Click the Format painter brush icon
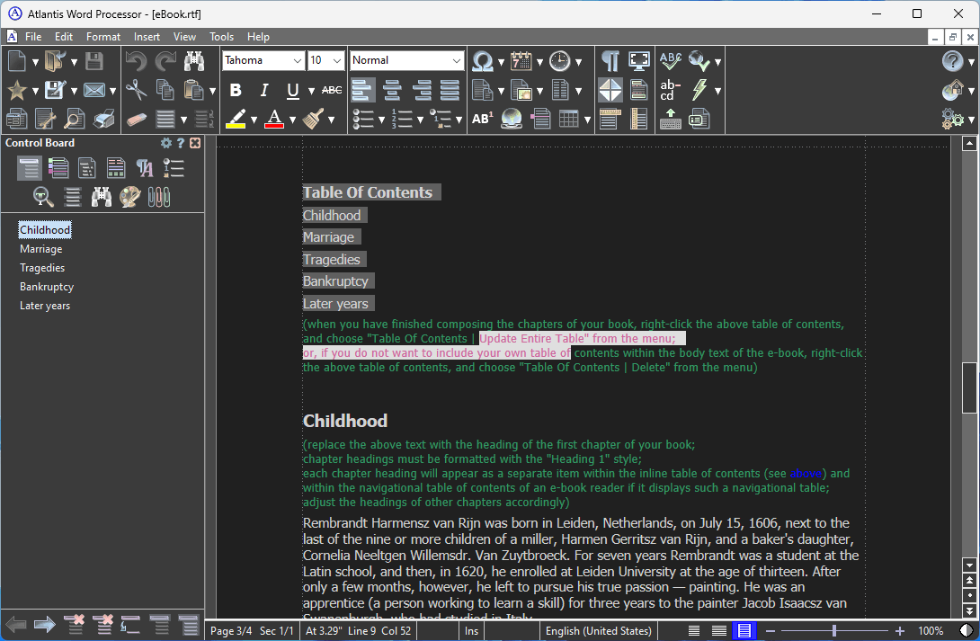 tap(313, 119)
